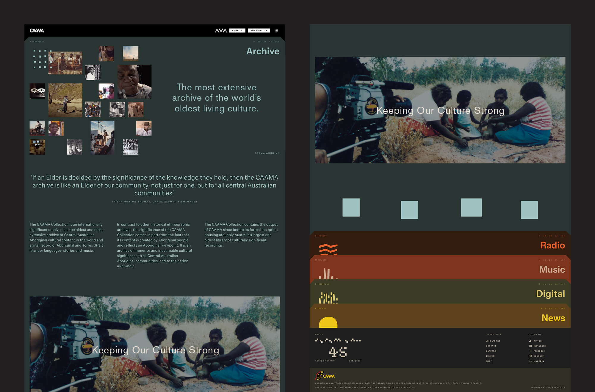
Task: Click the YouTube icon in footer
Action: (x=530, y=356)
